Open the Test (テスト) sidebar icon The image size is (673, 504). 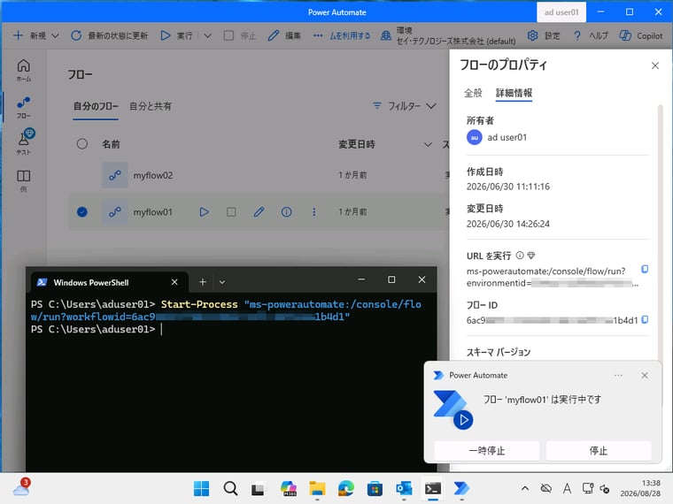click(x=24, y=142)
